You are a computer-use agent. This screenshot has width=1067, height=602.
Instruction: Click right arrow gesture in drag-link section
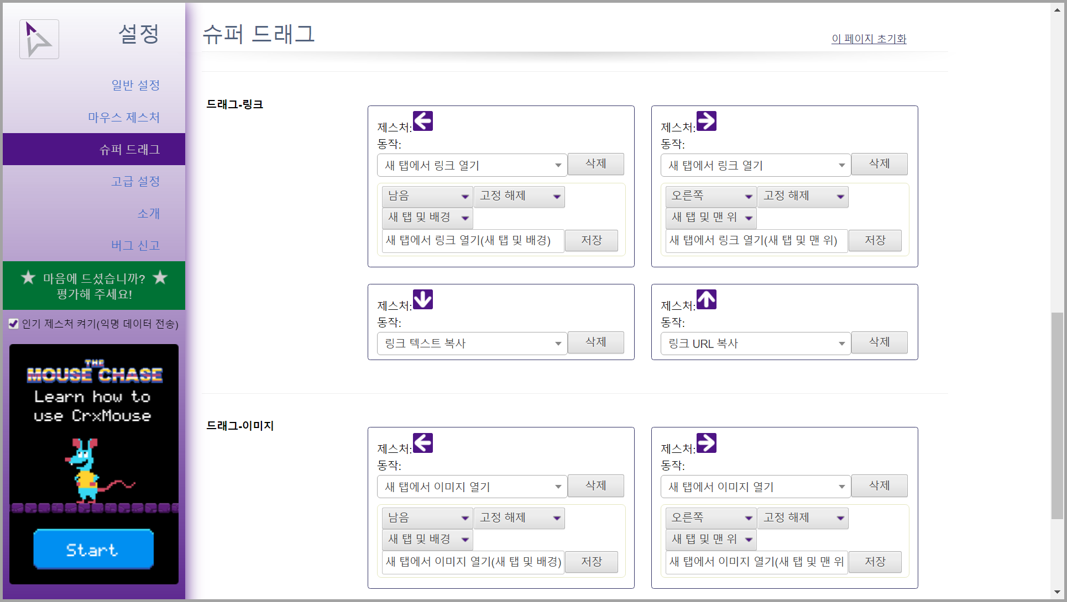coord(706,121)
